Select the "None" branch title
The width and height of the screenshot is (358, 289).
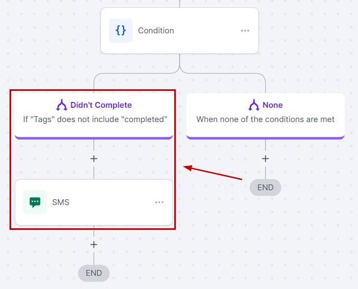point(272,105)
